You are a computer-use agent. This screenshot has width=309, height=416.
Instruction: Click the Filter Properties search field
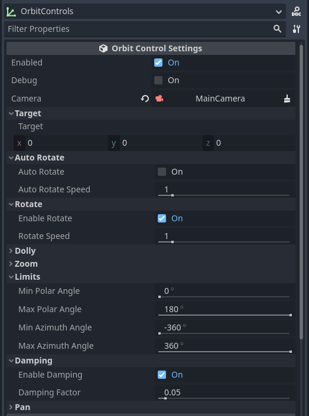click(x=138, y=29)
